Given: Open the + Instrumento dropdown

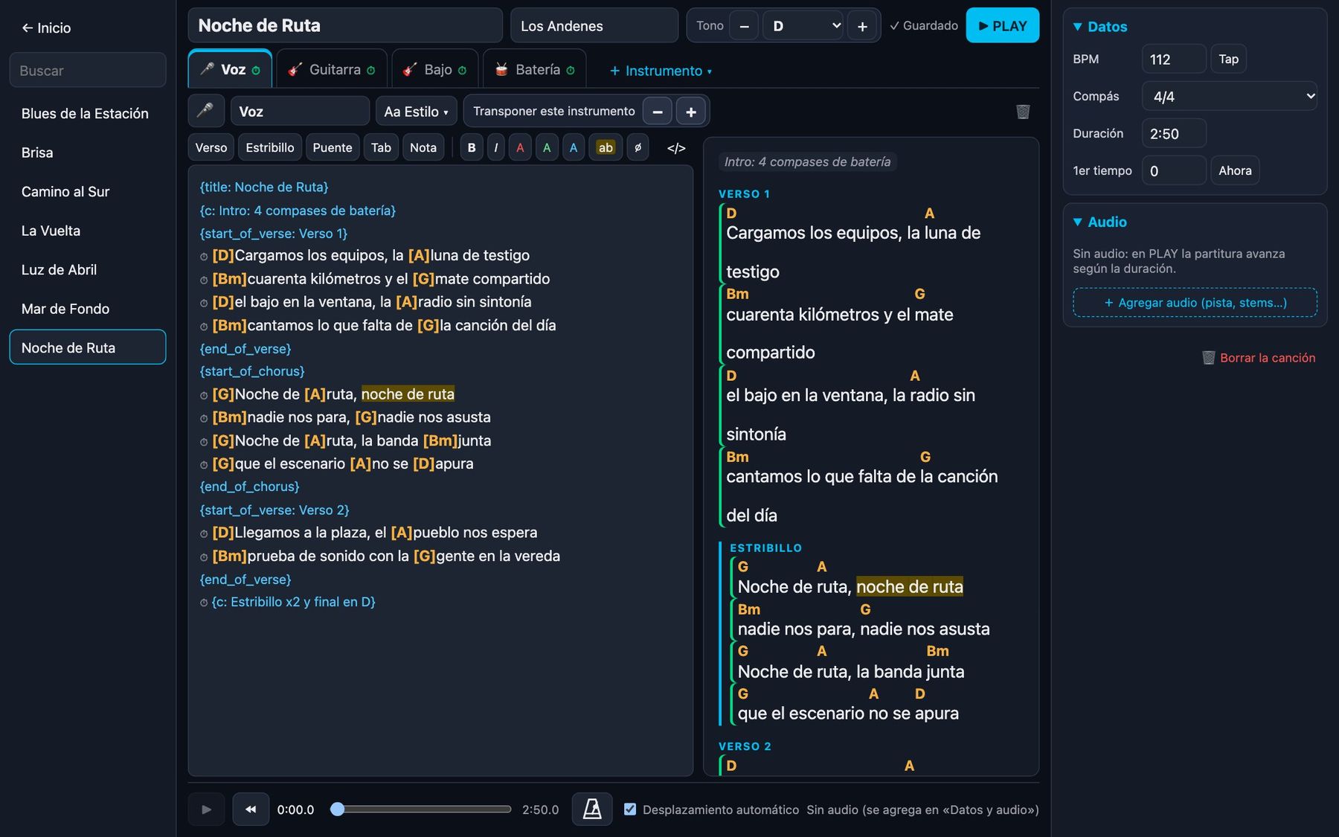Looking at the screenshot, I should (x=661, y=71).
